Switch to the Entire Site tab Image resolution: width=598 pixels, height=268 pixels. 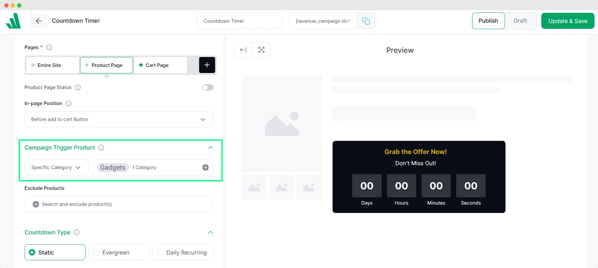tap(53, 65)
